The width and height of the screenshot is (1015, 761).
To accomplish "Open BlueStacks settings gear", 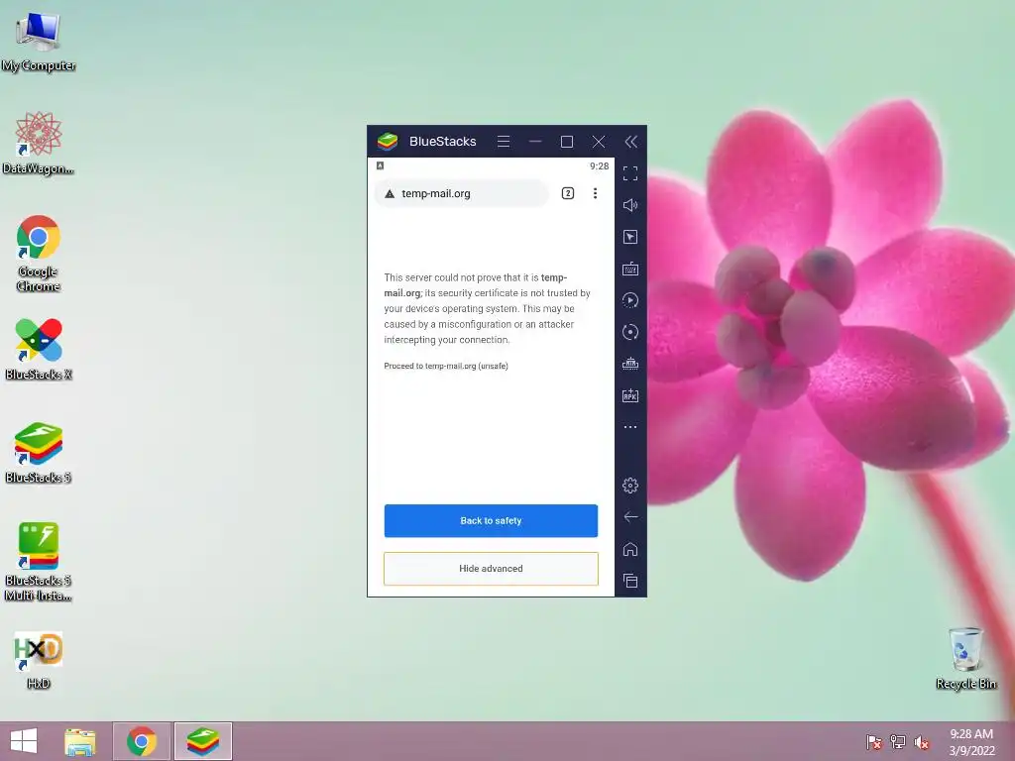I will [x=629, y=486].
